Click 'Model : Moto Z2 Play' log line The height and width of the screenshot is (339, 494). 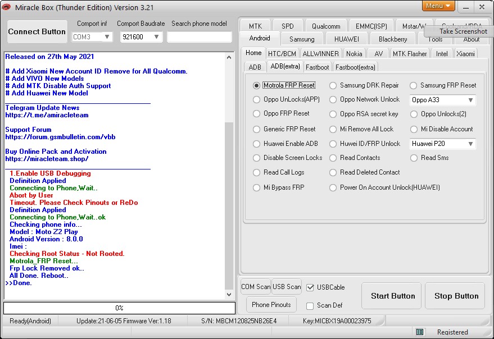click(x=44, y=232)
